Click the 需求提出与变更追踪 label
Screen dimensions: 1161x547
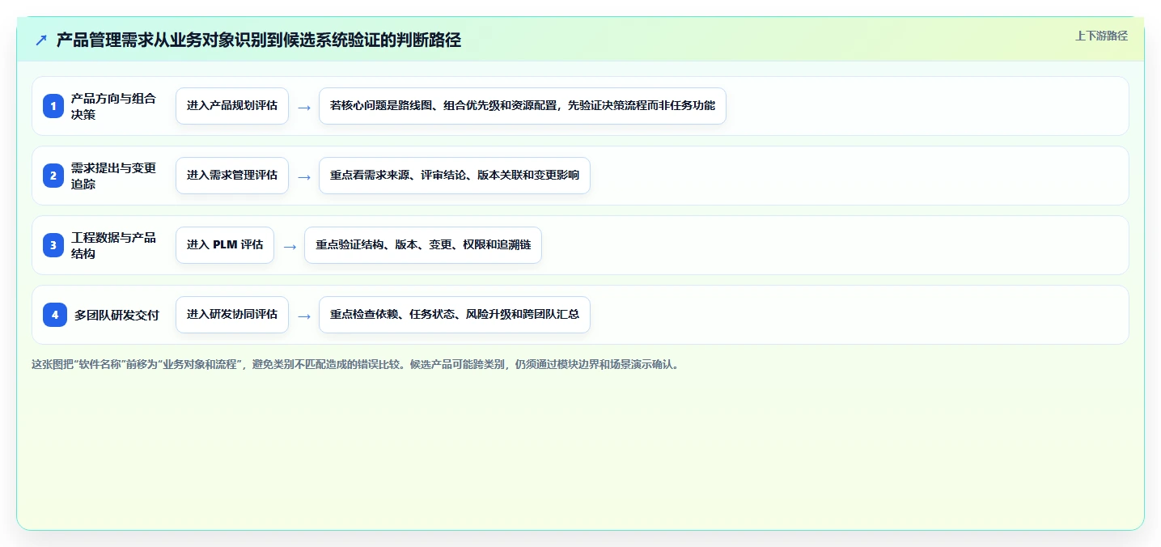point(113,176)
